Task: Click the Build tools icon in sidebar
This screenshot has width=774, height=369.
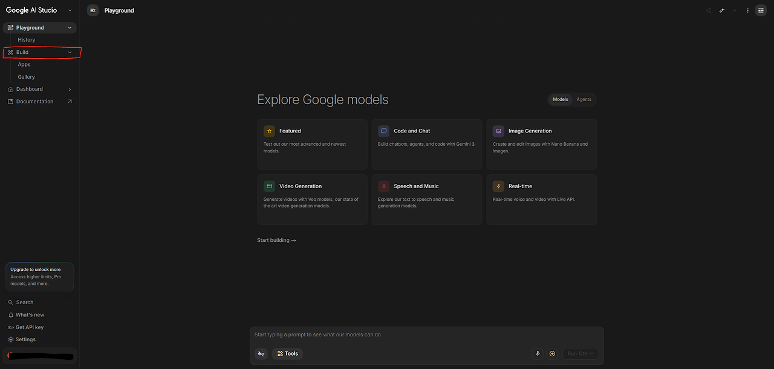Action: coord(10,53)
